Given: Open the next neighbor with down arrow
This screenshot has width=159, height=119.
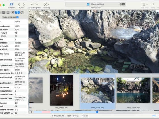Looking at the screenshot, I should click(x=37, y=4).
